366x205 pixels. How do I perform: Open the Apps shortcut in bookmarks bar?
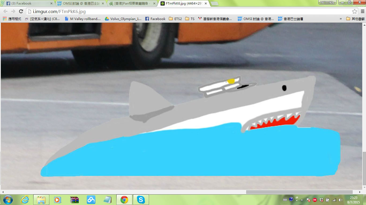tap(12, 19)
